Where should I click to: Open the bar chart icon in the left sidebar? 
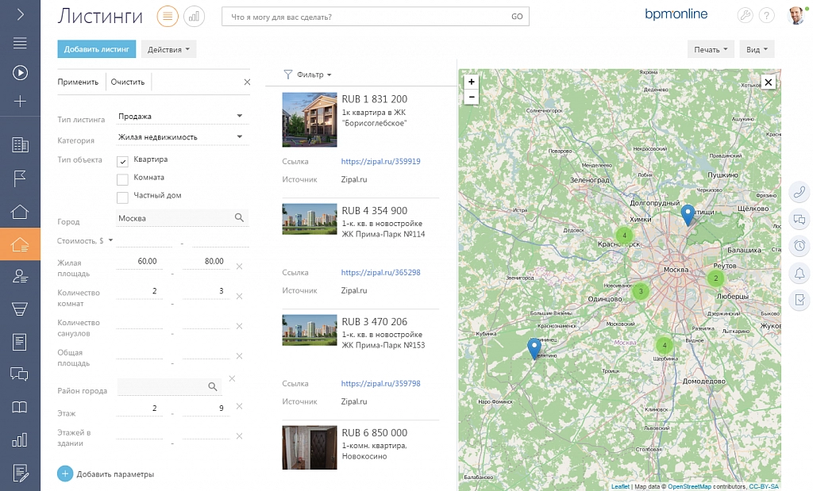[x=20, y=439]
